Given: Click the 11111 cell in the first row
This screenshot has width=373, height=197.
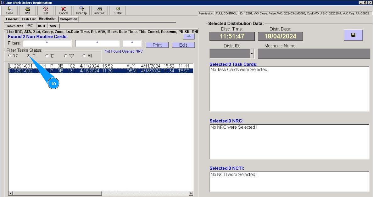Looking at the screenshot, I should [184, 66].
